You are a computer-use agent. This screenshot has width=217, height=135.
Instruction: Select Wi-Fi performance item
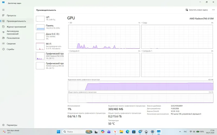50,46
